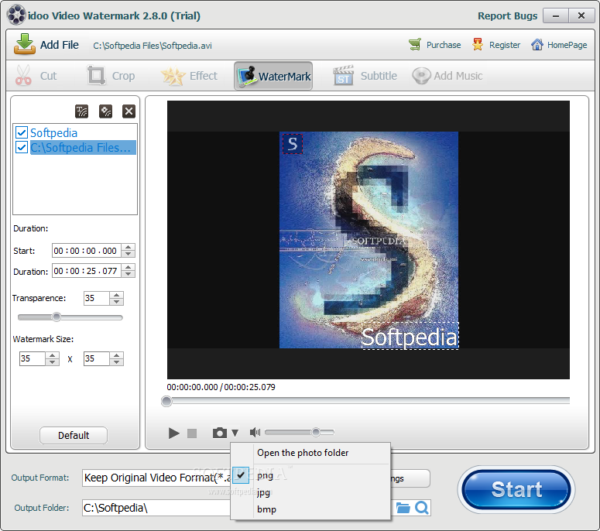Open the Cut scissors tool
This screenshot has width=600, height=531.
pos(23,75)
